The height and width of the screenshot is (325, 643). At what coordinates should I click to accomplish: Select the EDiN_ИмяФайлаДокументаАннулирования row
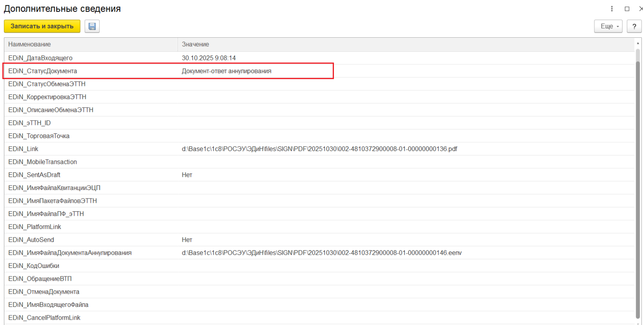[x=70, y=253]
